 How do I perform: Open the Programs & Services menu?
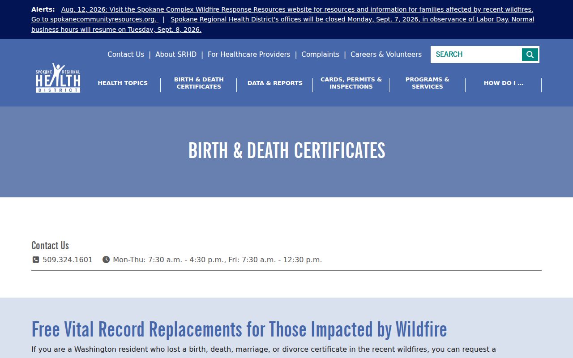pyautogui.click(x=428, y=83)
